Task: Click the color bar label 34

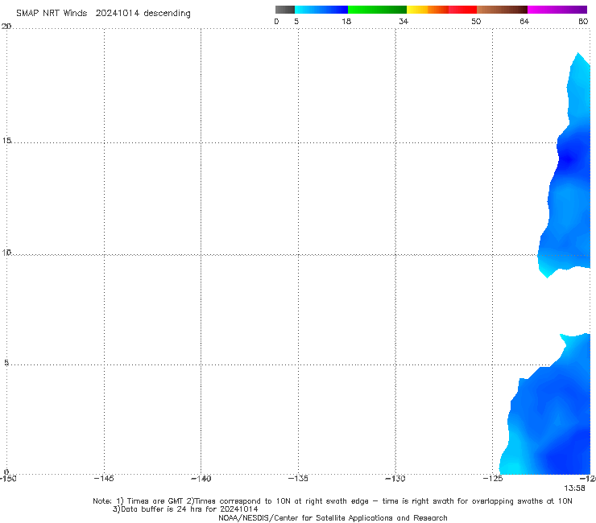Action: coord(404,22)
